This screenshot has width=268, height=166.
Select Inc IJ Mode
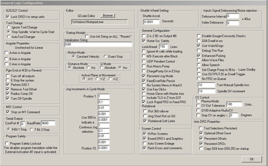click(120, 67)
